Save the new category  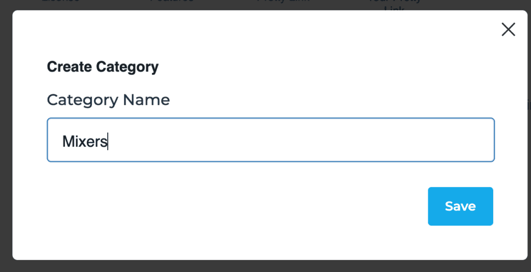[460, 206]
